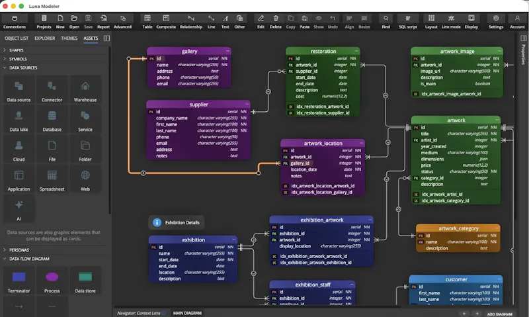Click the Edit pencil toolbar icon
This screenshot has height=317, width=529.
(261, 22)
